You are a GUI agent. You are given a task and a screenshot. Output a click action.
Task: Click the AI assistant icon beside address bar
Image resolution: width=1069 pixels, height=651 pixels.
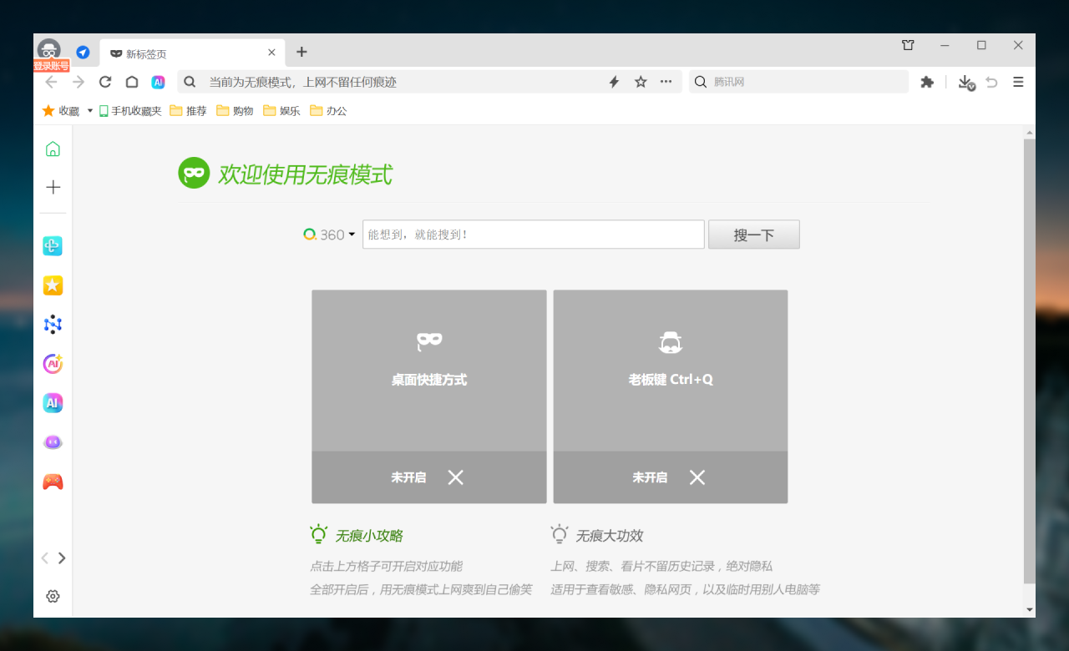pos(158,82)
